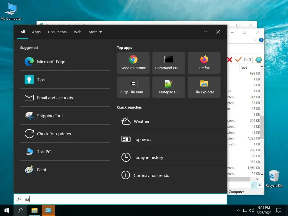The height and width of the screenshot is (216, 288).
Task: Select the 4,322 KB size entry
Action: point(253,138)
